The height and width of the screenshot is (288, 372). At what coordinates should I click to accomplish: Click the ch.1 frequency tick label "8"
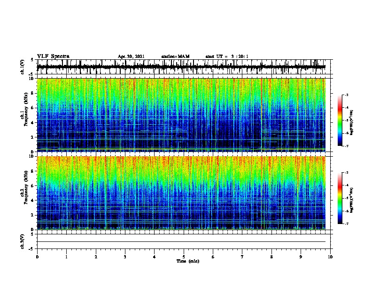pyautogui.click(x=33, y=93)
